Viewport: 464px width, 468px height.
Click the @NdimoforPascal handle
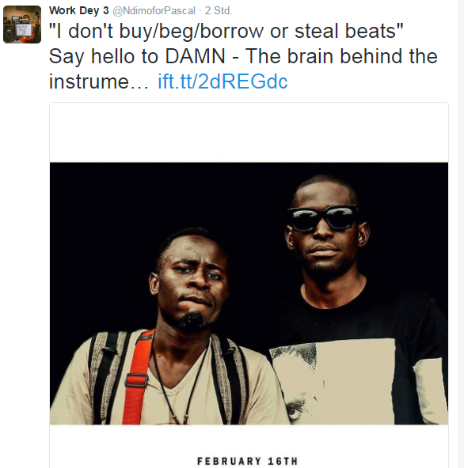point(154,11)
